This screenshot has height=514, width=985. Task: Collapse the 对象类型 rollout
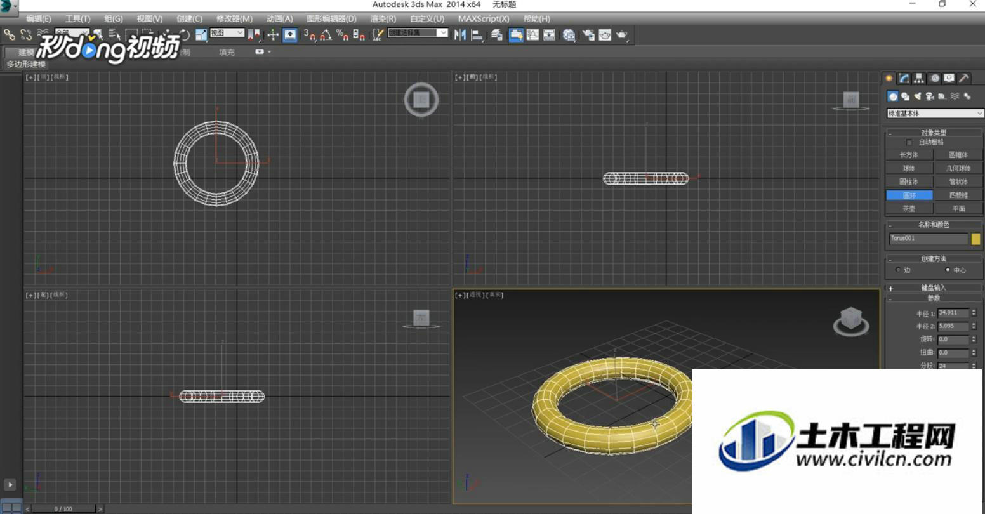point(934,133)
